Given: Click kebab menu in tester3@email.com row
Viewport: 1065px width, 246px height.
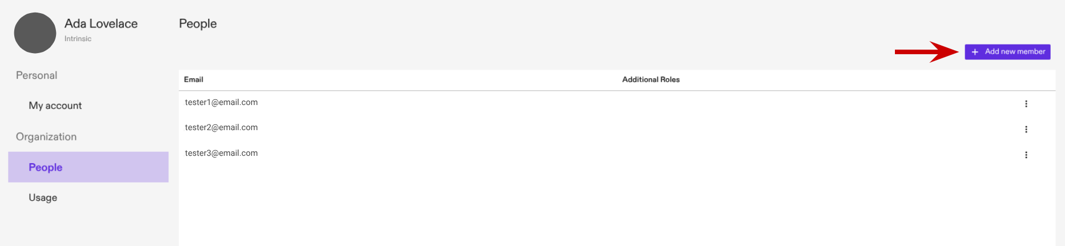Looking at the screenshot, I should 1026,155.
